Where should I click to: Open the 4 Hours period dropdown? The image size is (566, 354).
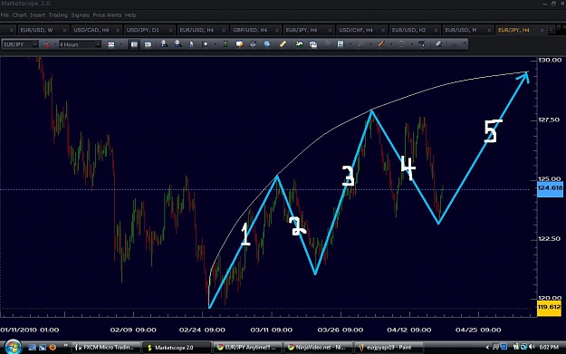point(98,44)
